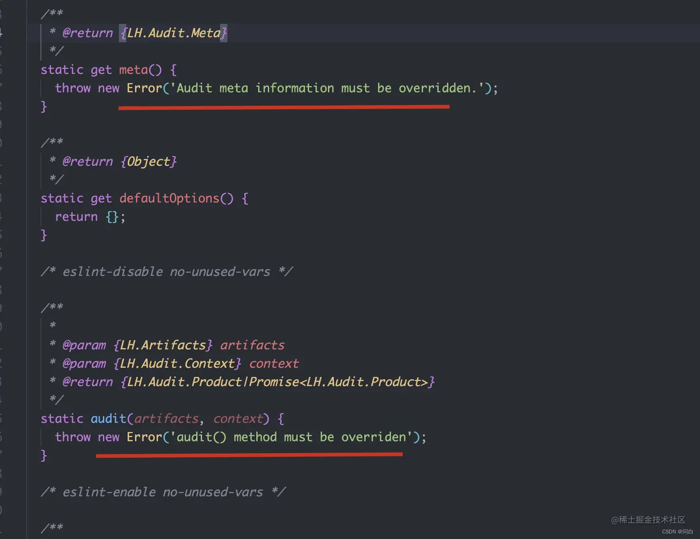Click 'static audit(artifacts, context) {' line

(x=162, y=419)
